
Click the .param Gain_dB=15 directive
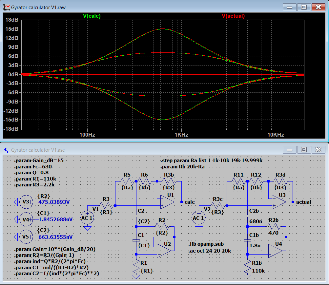pyautogui.click(x=39, y=161)
